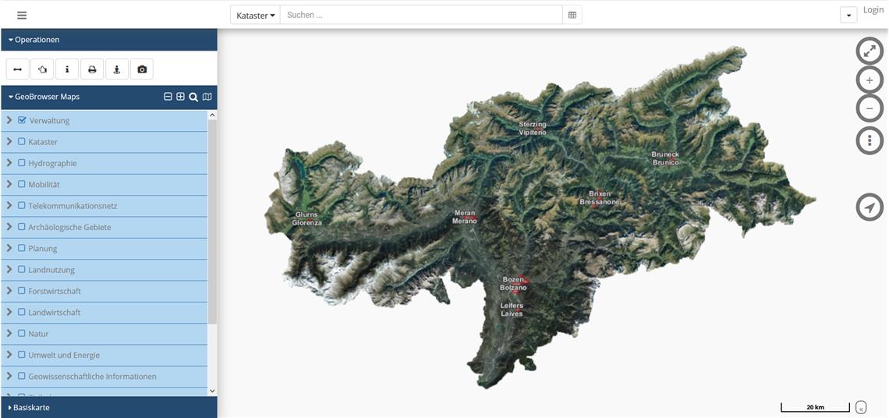
Task: Check the Hydrographie layer checkbox
Action: click(x=22, y=163)
